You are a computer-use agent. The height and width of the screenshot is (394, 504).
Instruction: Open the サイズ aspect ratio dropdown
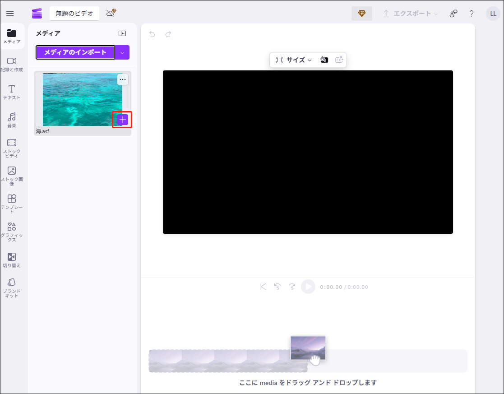pyautogui.click(x=296, y=60)
